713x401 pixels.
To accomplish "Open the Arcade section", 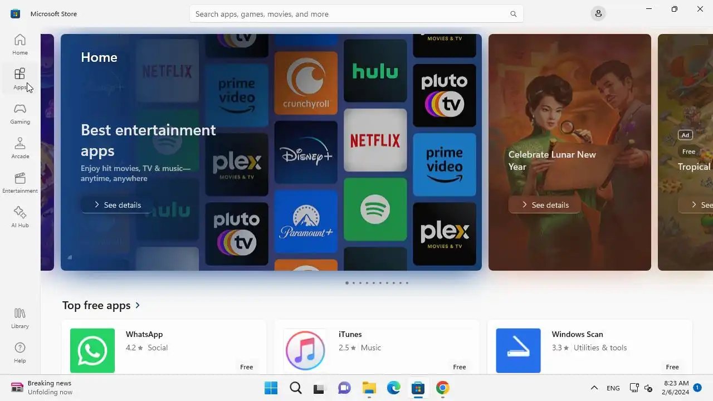I will pos(20,148).
